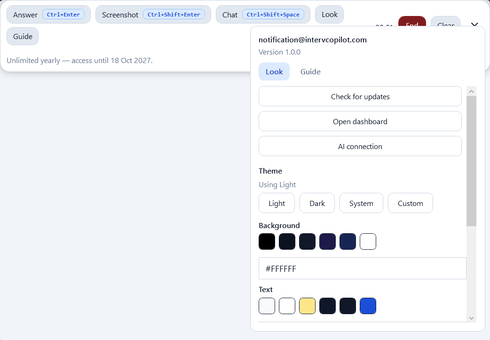Click the 'Using Light' status text
Viewport: 490px width, 340px height.
click(277, 184)
